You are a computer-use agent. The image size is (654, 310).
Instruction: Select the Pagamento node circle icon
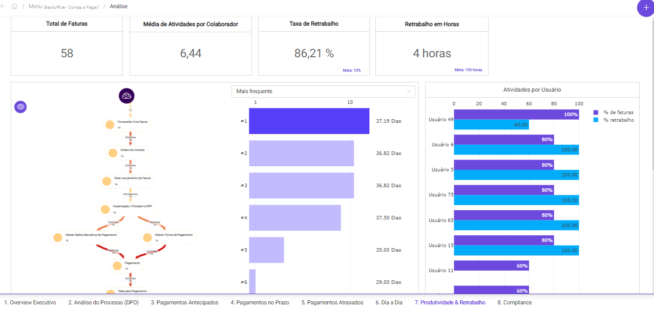(117, 265)
